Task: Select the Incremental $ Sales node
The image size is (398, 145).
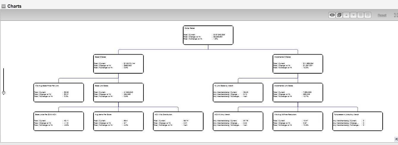Action: pyautogui.click(x=298, y=64)
